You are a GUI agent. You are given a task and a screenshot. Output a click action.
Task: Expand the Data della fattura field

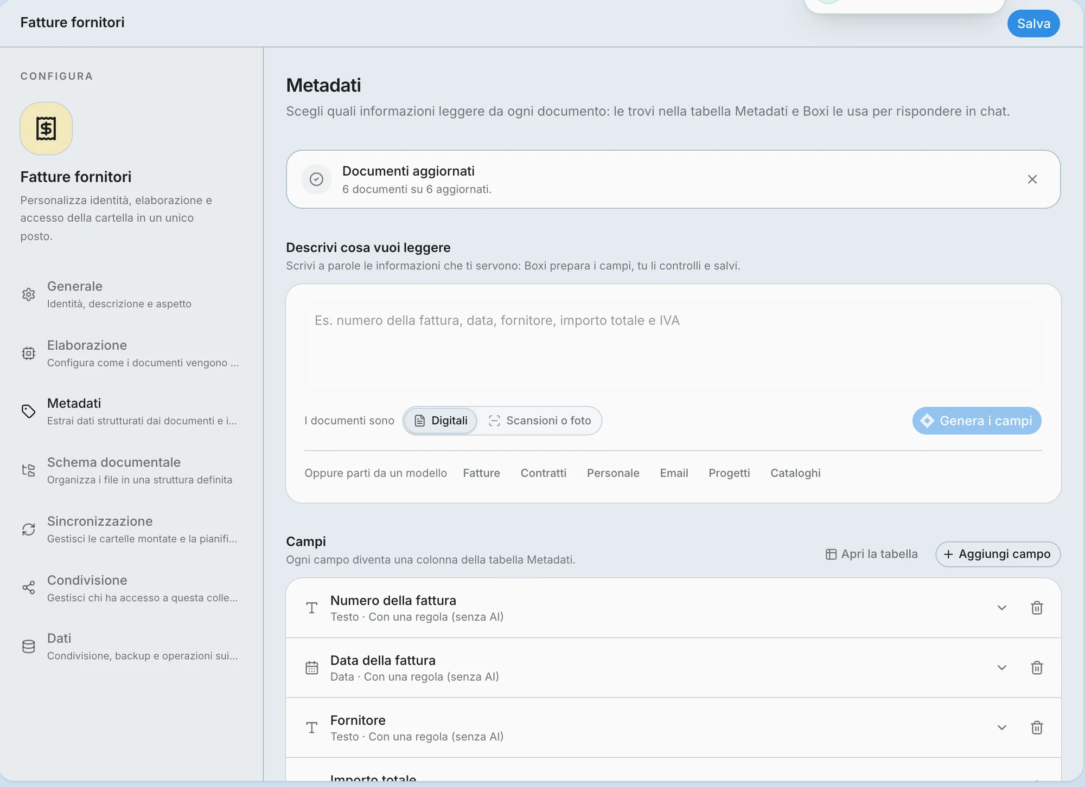1002,668
